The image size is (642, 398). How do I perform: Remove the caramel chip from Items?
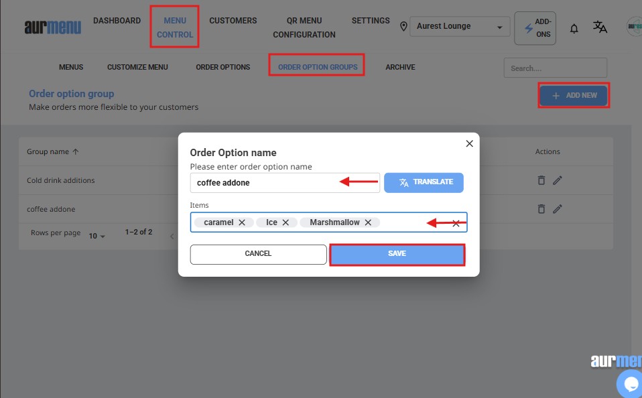(242, 222)
